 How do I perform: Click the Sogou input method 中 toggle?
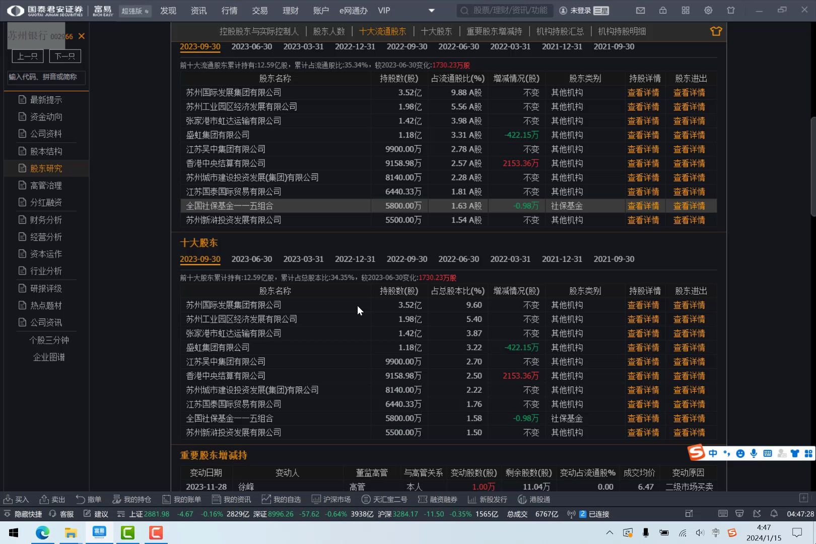(713, 453)
